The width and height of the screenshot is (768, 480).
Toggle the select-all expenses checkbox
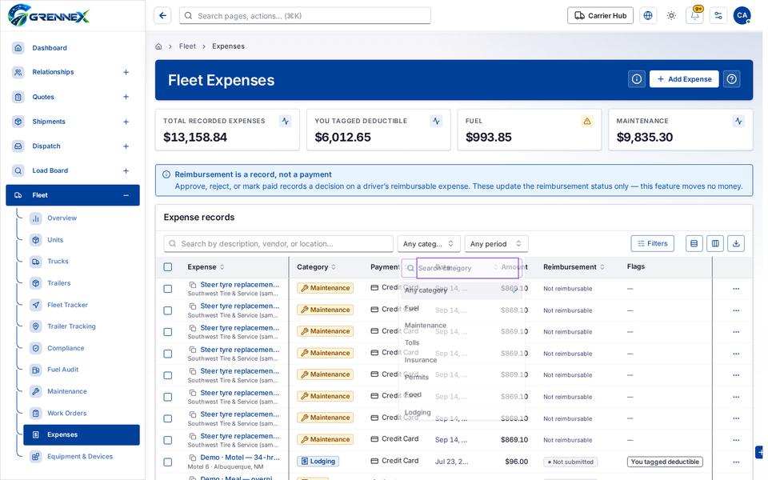point(168,267)
